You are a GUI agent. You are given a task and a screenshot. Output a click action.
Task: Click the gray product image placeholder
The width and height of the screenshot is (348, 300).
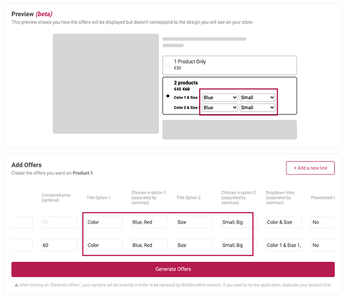coord(105,84)
